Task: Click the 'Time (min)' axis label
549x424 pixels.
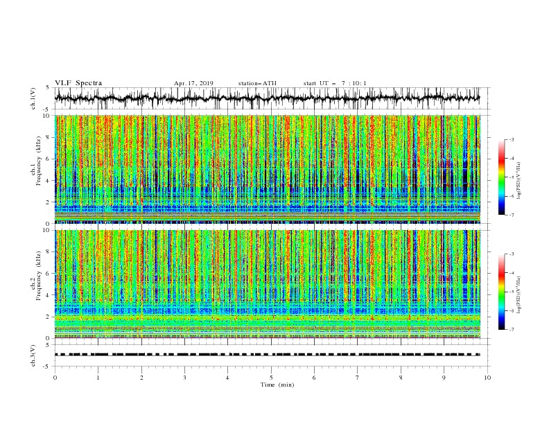Action: [x=277, y=385]
